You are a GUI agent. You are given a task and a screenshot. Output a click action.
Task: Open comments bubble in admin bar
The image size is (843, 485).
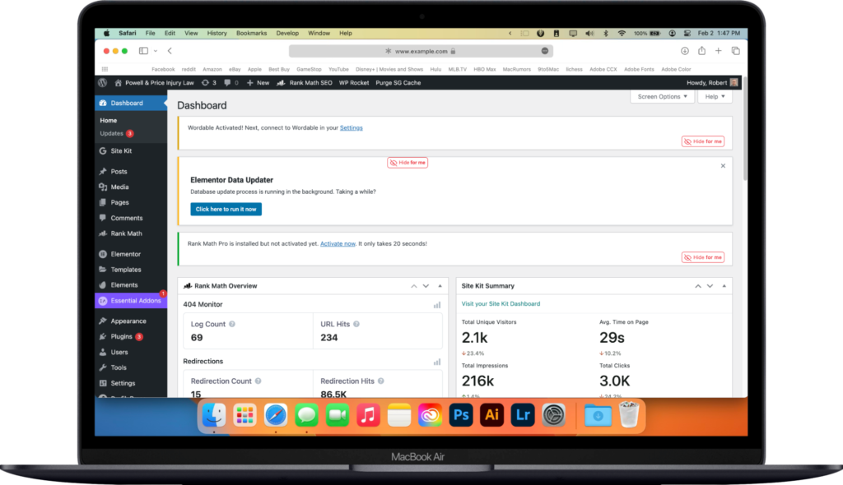click(231, 83)
